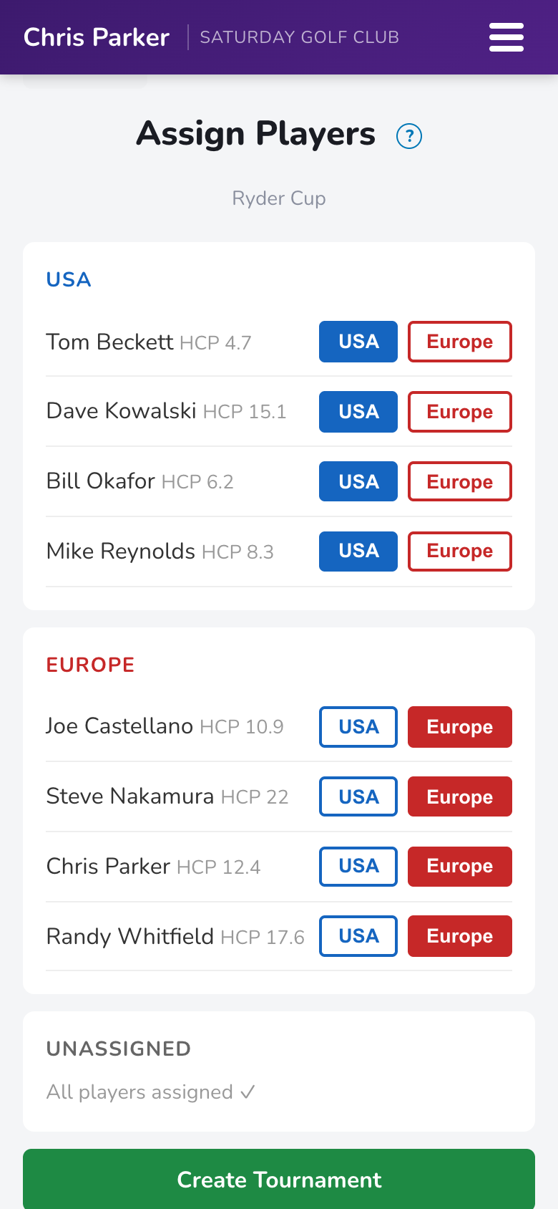Select USA button for Tom Beckett
The height and width of the screenshot is (1209, 558).
tap(358, 342)
